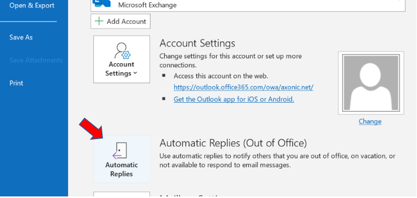The image size is (417, 198).
Task: Click the Change link under profile photo
Action: point(370,121)
